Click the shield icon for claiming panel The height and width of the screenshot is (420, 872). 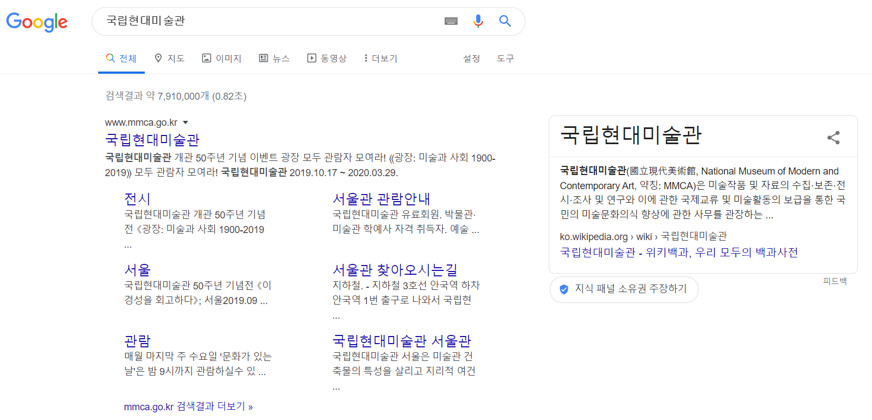click(x=564, y=289)
